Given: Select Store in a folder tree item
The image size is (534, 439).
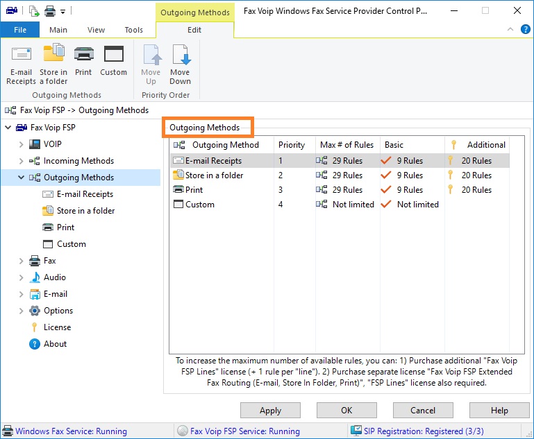Looking at the screenshot, I should pyautogui.click(x=86, y=211).
